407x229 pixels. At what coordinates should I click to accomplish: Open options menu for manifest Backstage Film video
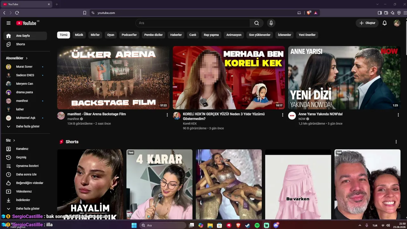click(167, 115)
